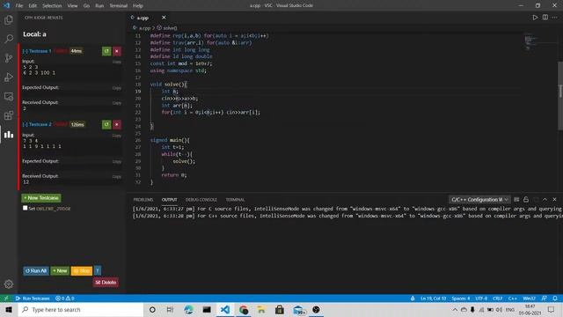Open the C/C++ Configuration output channel dropdown
Image resolution: width=563 pixels, height=317 pixels.
(479, 200)
